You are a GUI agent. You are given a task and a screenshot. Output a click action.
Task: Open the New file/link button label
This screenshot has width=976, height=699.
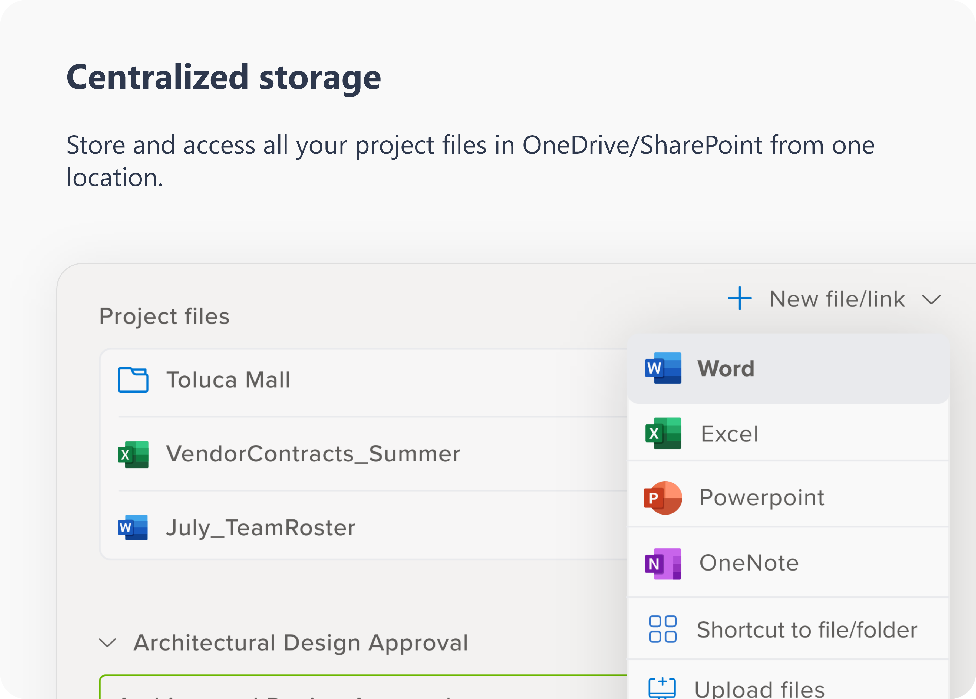(x=837, y=299)
